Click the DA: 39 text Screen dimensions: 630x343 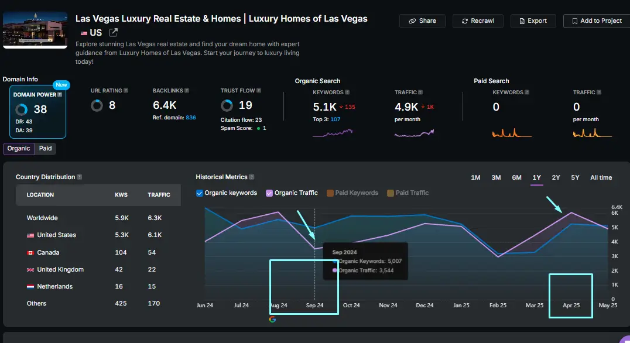coord(23,130)
